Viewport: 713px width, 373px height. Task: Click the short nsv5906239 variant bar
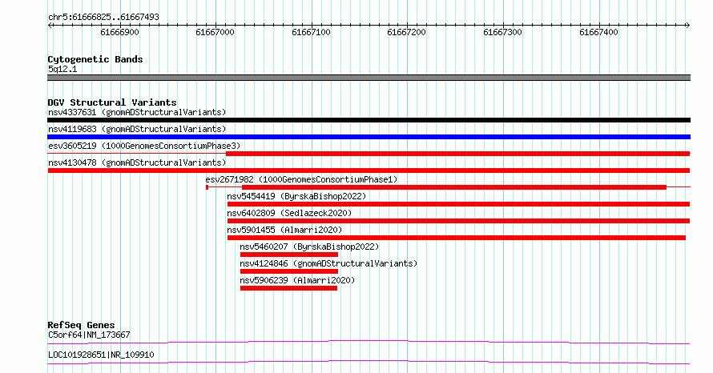(x=288, y=288)
